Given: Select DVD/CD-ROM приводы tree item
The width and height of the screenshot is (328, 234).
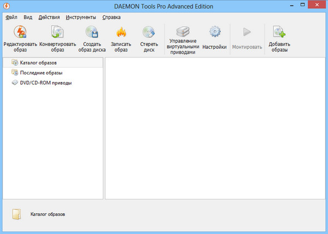Looking at the screenshot, I should (x=46, y=83).
